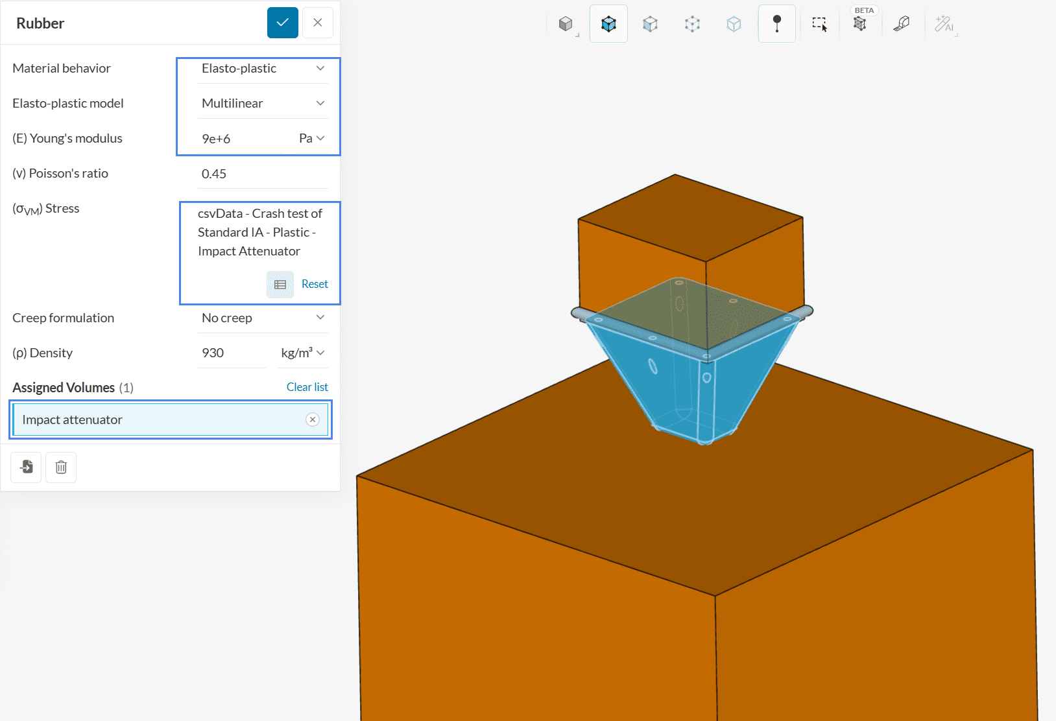This screenshot has width=1056, height=721.
Task: Remove Impact attenuator from assigned volumes
Action: point(313,420)
